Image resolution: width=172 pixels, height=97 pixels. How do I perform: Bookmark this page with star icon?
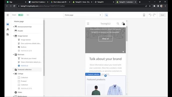[150, 6]
